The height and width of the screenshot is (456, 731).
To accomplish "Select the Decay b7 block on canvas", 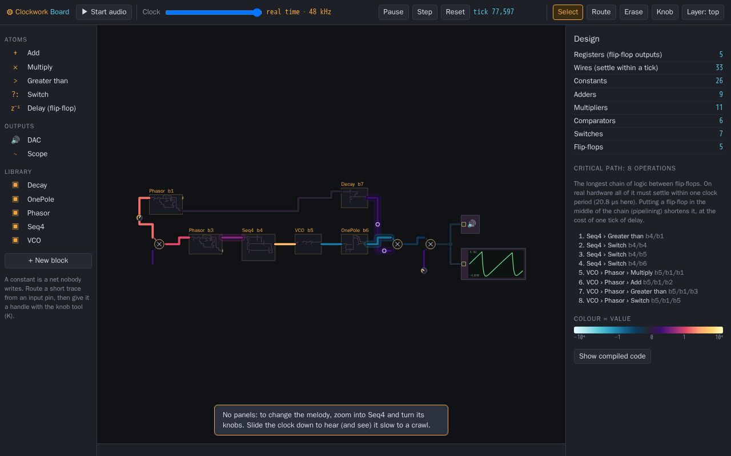I will click(354, 198).
